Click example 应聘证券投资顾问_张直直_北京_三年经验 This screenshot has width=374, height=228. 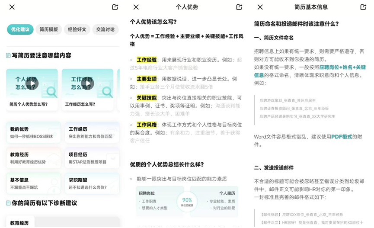(x=294, y=109)
